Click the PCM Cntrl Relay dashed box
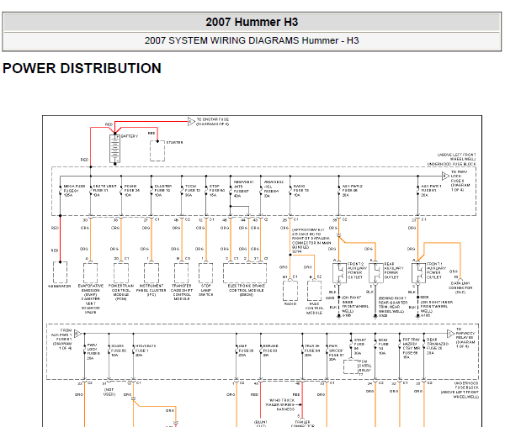The height and width of the screenshot is (427, 505). coord(351,366)
